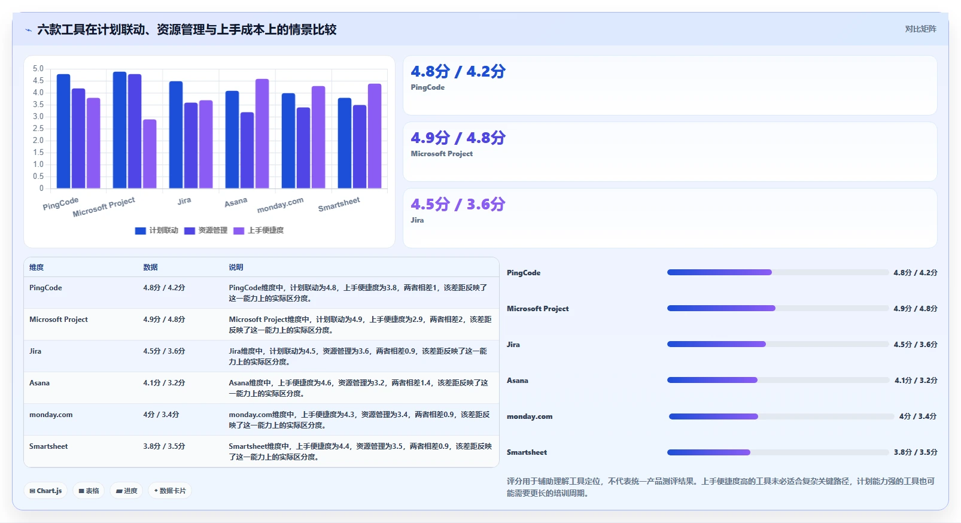The width and height of the screenshot is (961, 523).
Task: Toggle the 上手便捷度 legend item
Action: pos(259,230)
